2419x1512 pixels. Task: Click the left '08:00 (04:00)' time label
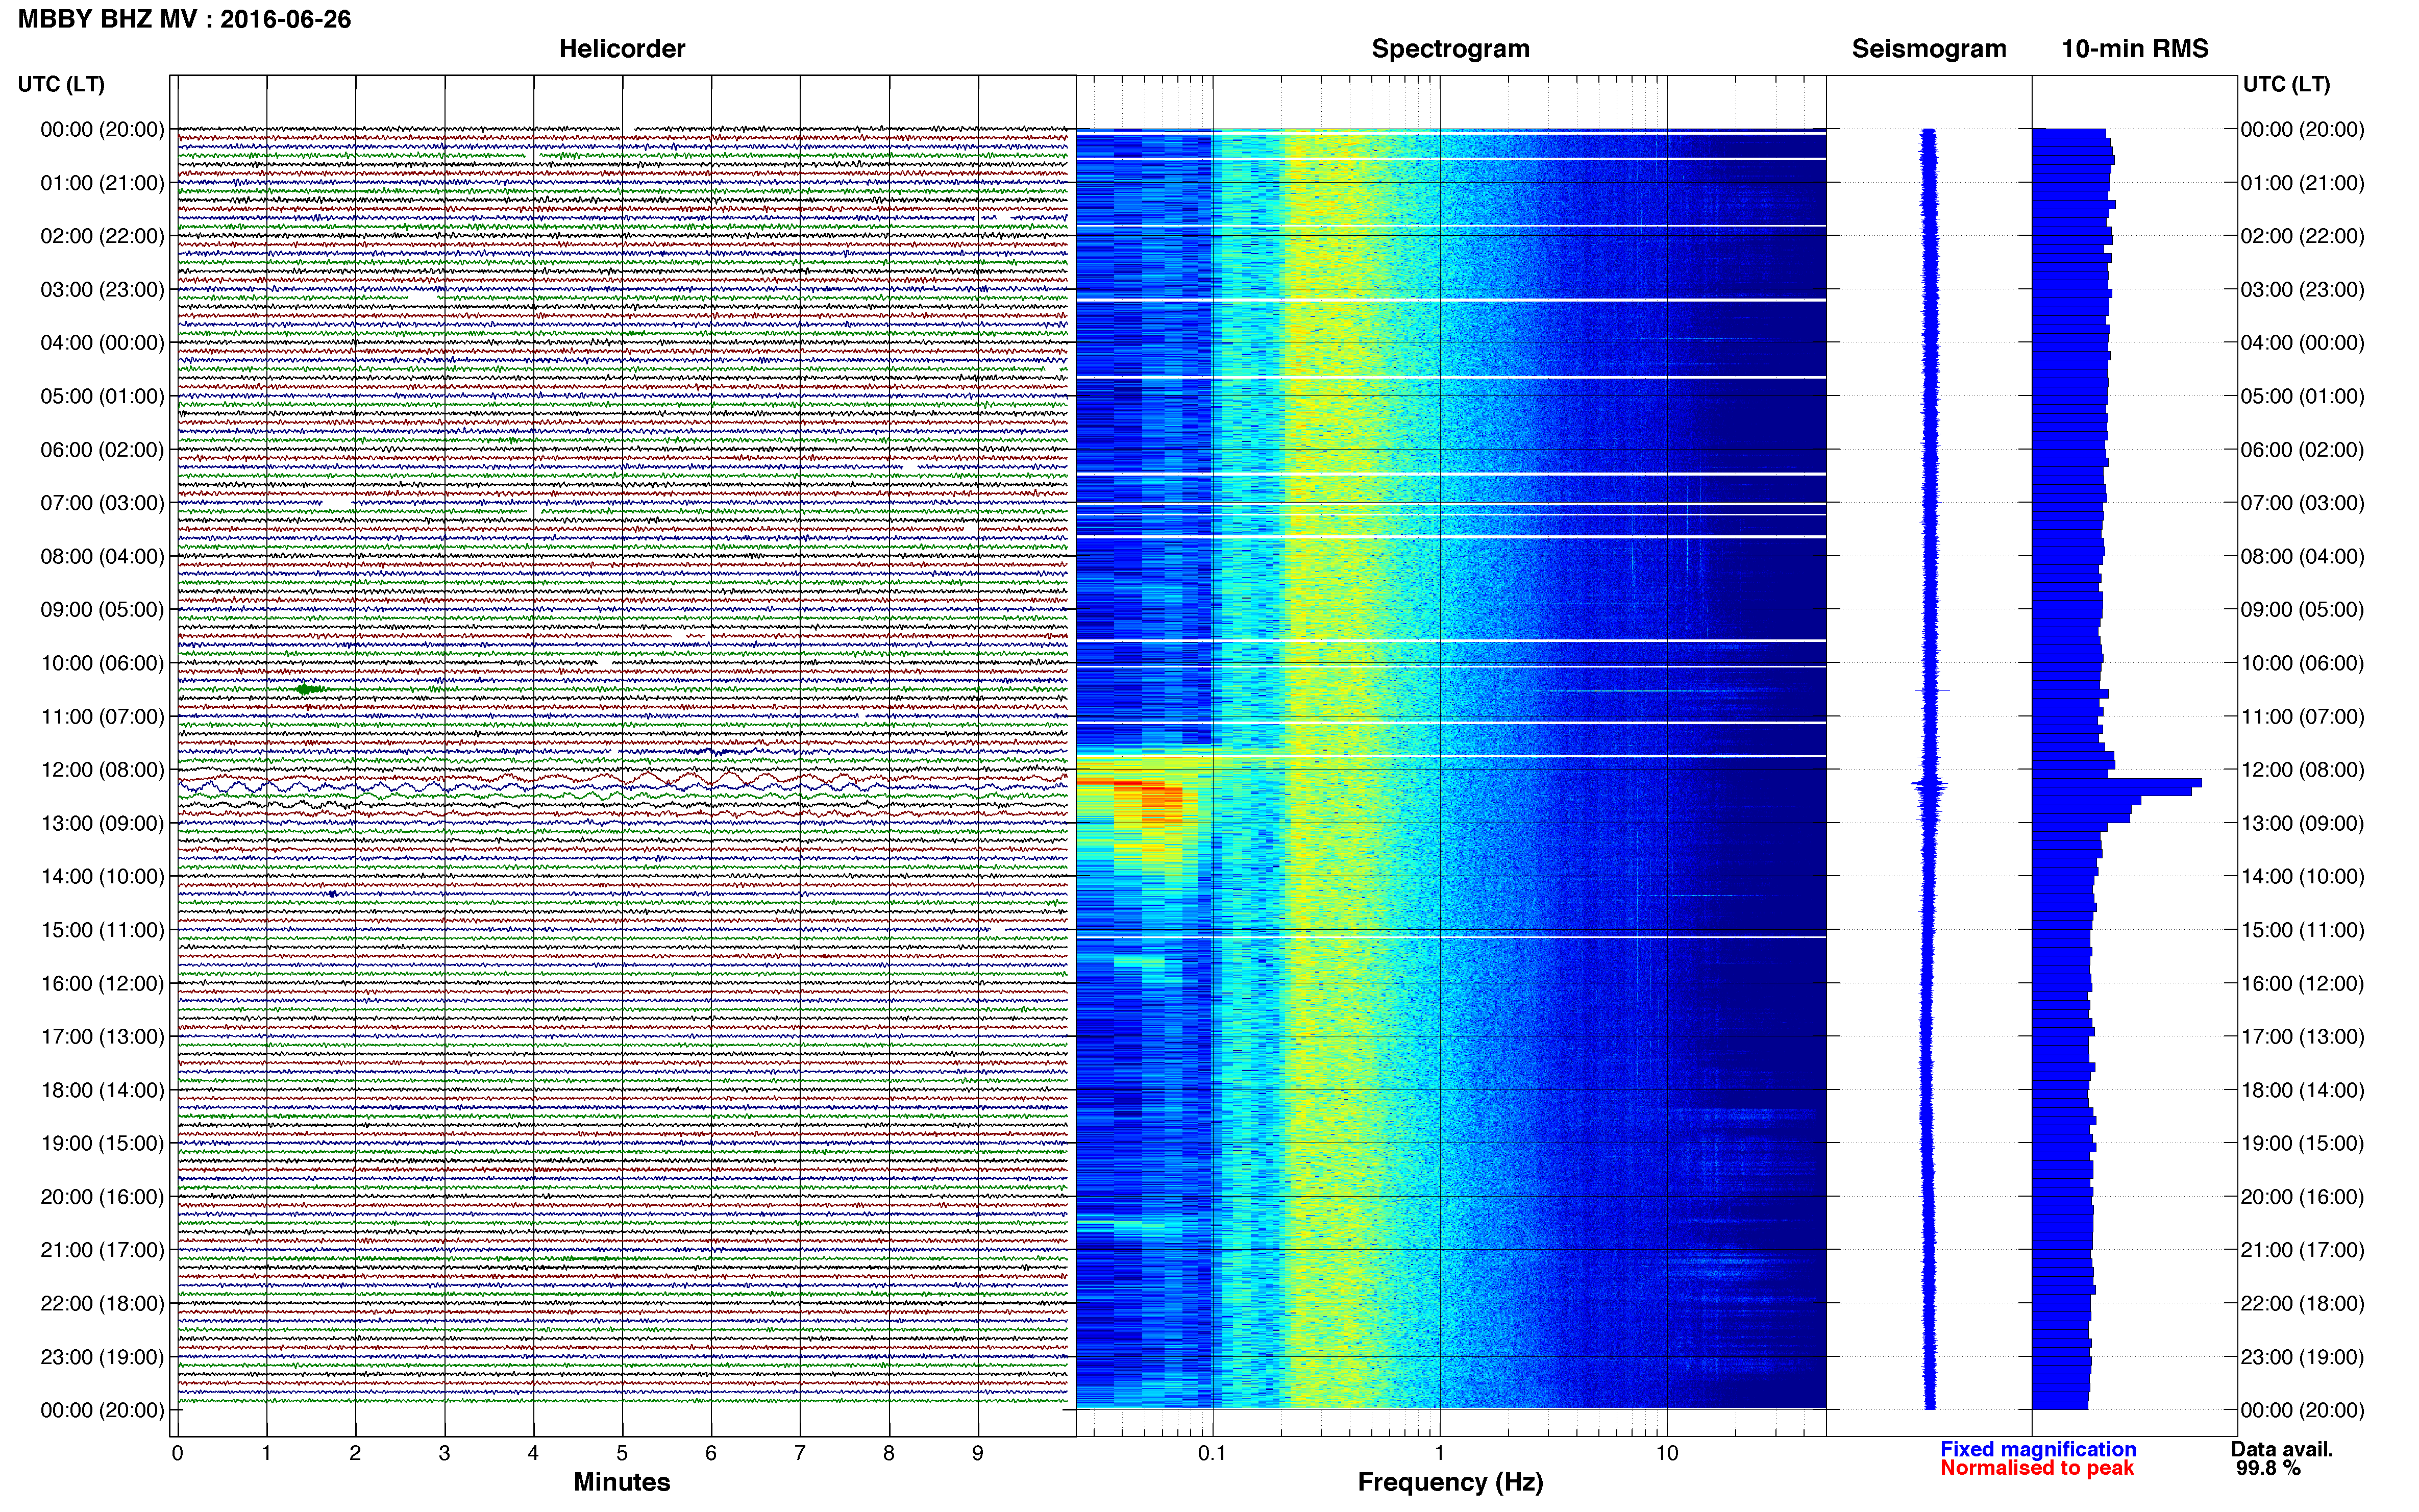tap(102, 556)
